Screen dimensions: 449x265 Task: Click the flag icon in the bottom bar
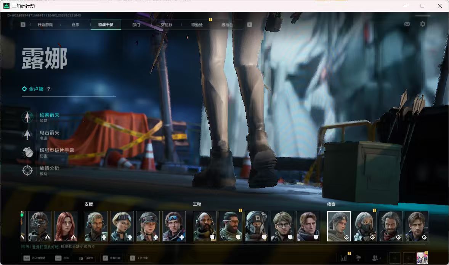pos(358,258)
